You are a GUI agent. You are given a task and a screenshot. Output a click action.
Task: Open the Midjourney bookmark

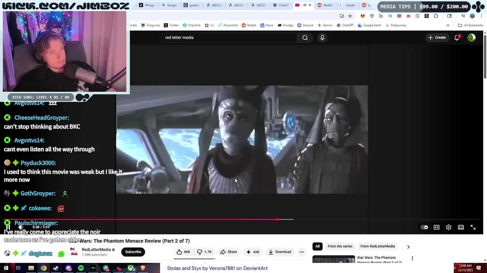click(396, 25)
